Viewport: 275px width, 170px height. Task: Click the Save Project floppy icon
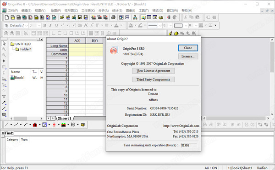(80, 17)
